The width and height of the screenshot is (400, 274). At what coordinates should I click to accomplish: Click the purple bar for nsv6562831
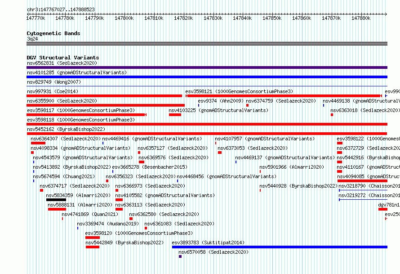click(x=207, y=67)
